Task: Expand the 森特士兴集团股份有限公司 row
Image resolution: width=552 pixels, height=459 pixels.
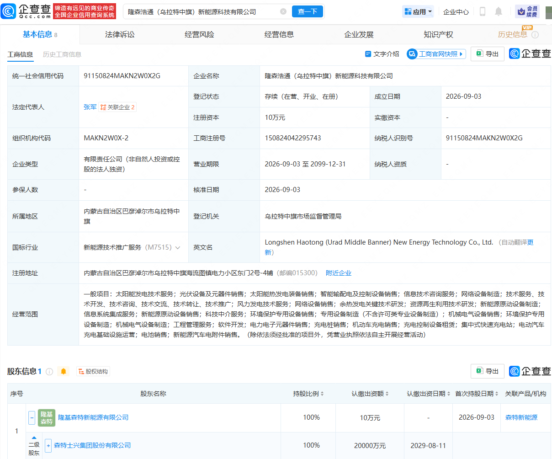Action: (x=48, y=445)
